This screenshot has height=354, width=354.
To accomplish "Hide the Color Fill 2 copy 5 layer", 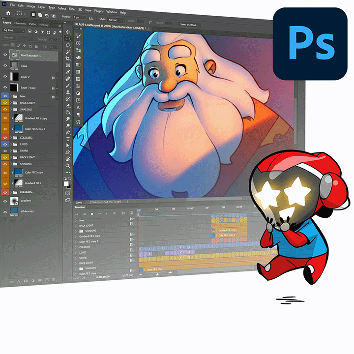I will coord(5,129).
